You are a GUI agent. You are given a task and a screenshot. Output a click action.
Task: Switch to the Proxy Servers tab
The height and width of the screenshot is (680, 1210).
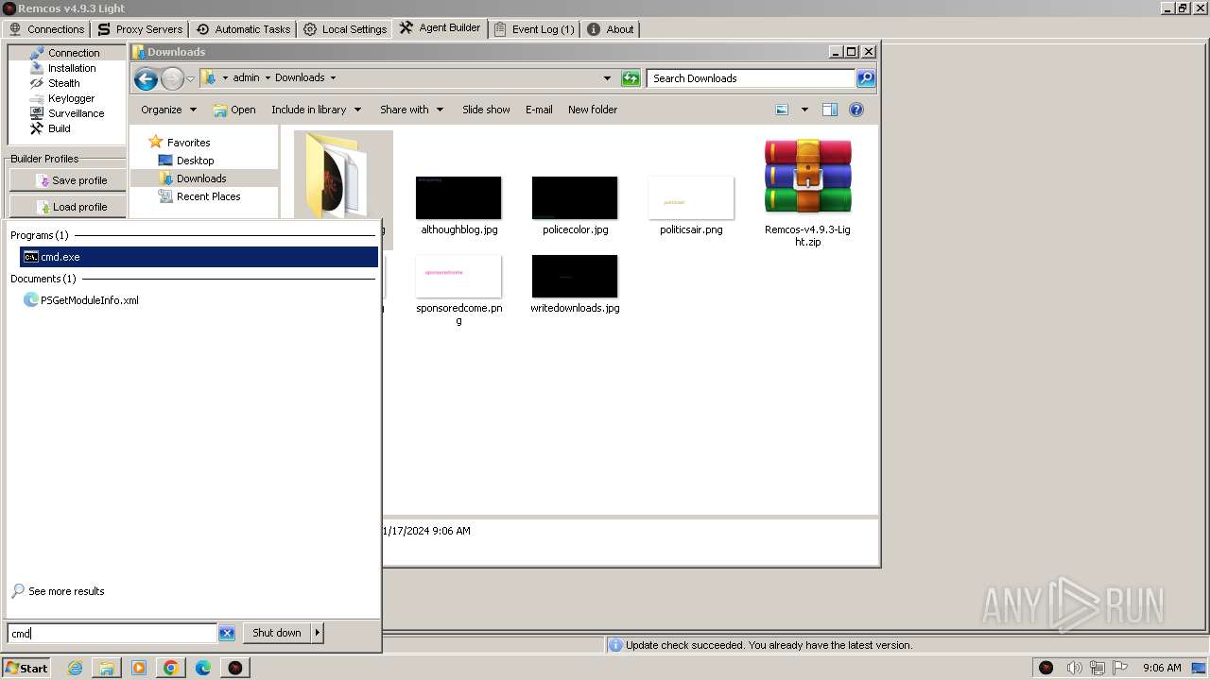(x=140, y=29)
